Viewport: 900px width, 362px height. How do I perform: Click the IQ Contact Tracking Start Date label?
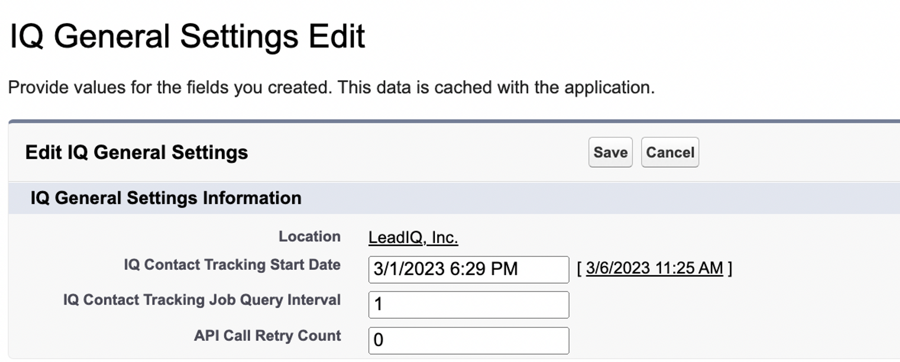point(232,265)
